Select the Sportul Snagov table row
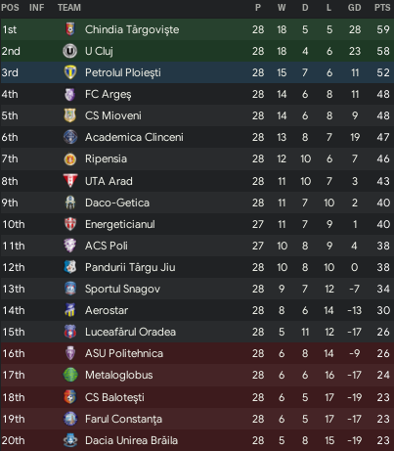394x451 pixels. click(x=197, y=289)
